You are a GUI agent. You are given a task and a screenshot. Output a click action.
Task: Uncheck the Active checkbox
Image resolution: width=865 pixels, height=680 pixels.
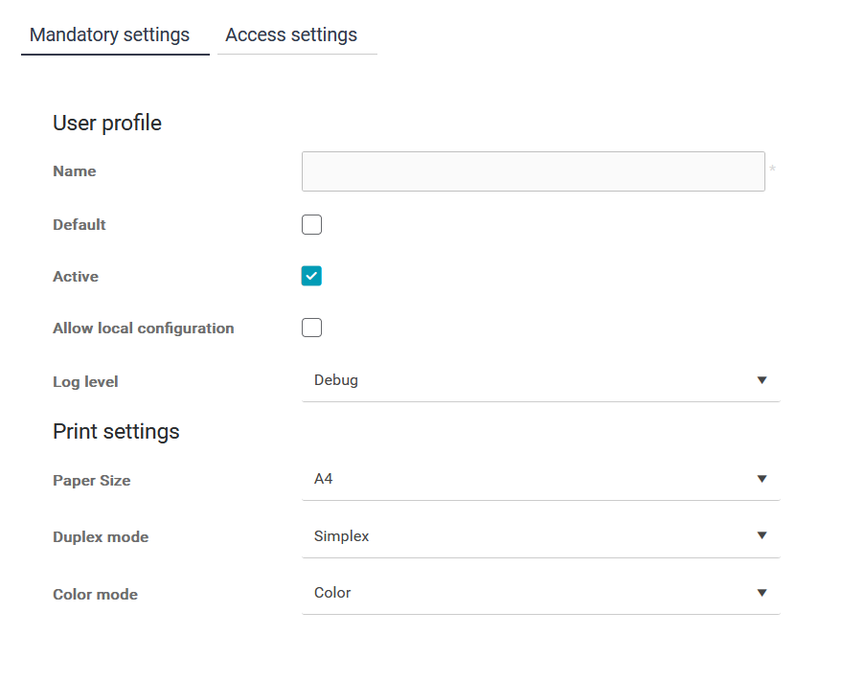coord(311,277)
